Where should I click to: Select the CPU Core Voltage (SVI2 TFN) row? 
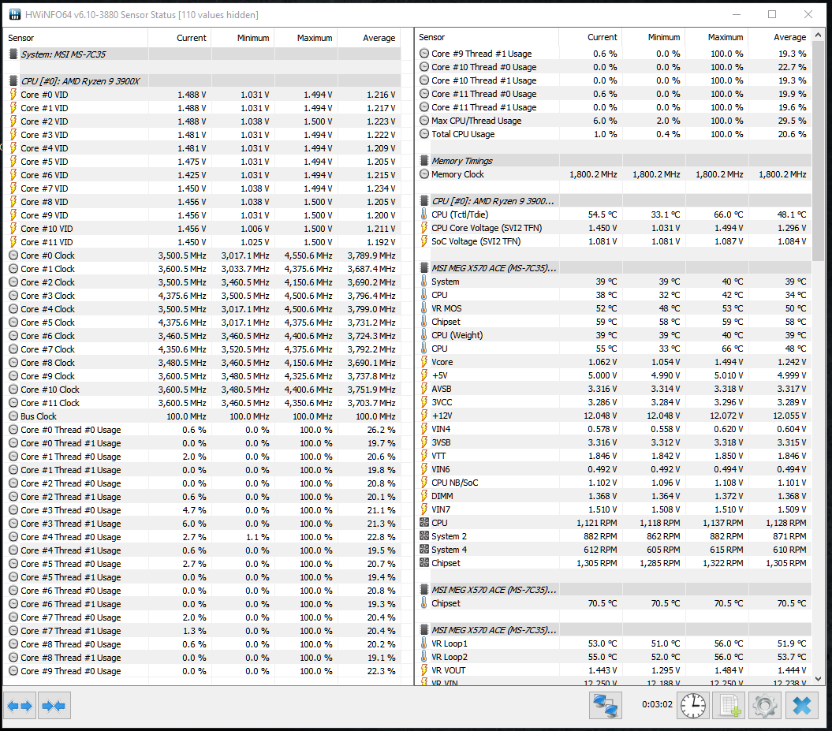(x=614, y=228)
